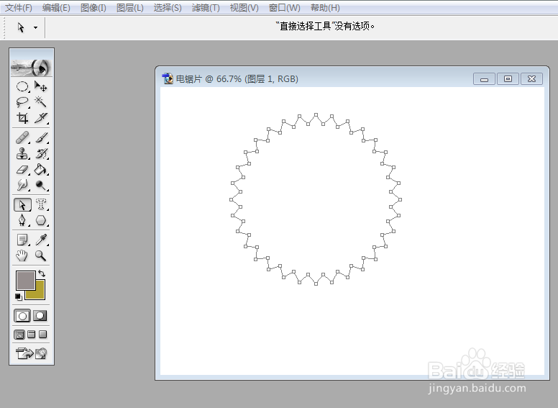Viewport: 558px width, 408px height.
Task: Select the Notes tool
Action: [x=22, y=240]
